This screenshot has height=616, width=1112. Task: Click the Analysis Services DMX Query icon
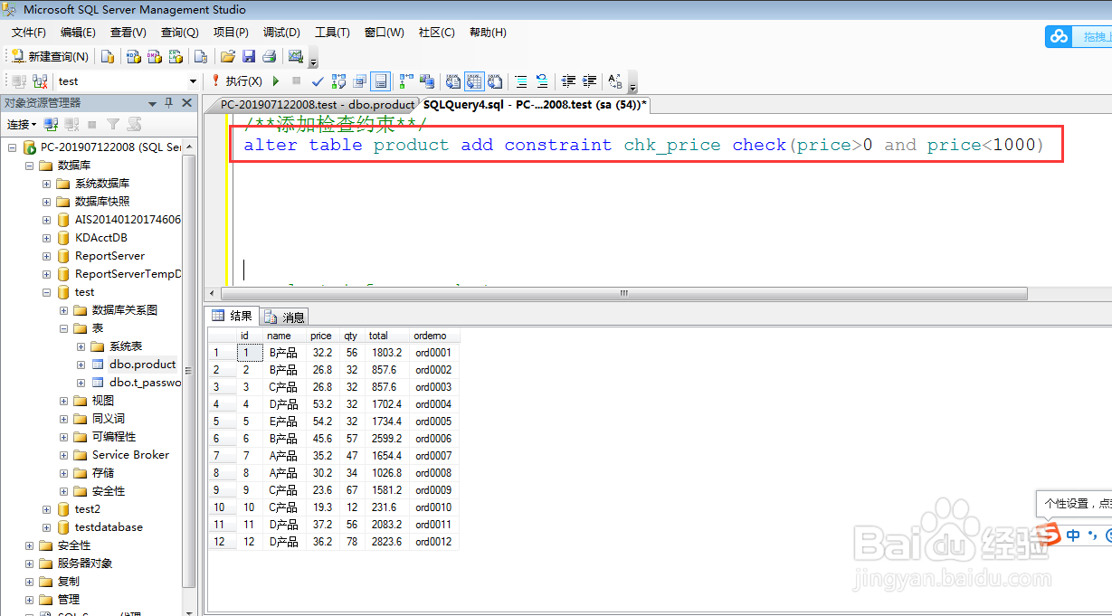click(x=155, y=56)
